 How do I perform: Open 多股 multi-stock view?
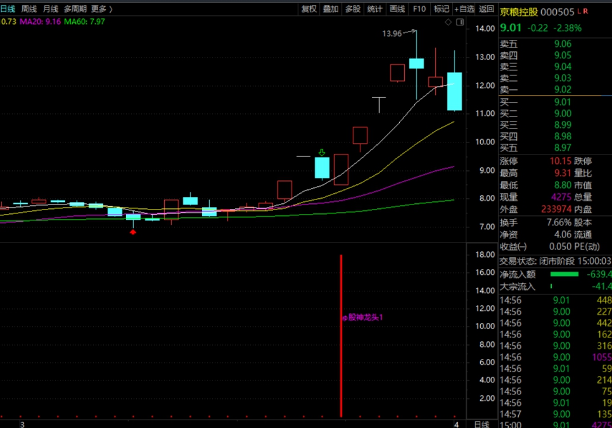[352, 9]
